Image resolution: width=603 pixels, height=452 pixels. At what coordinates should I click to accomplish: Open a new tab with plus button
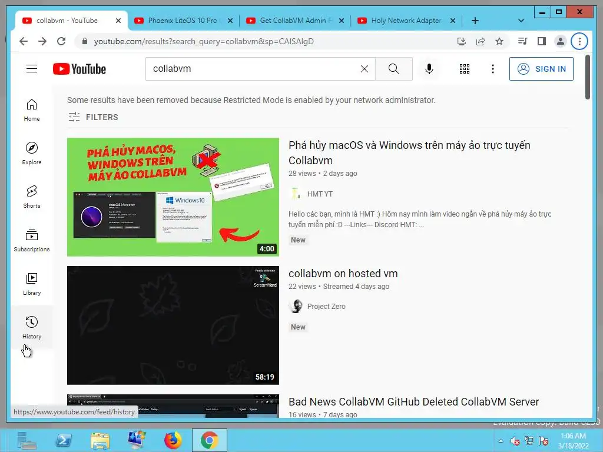pyautogui.click(x=475, y=21)
